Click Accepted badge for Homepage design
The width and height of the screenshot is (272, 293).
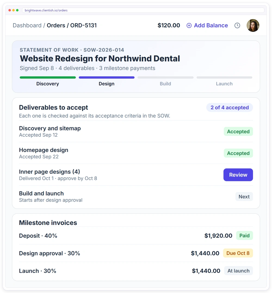point(238,153)
